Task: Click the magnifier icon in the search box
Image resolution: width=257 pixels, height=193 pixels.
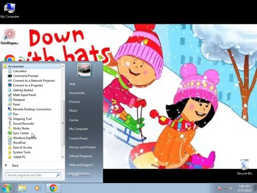Action: [x=58, y=175]
